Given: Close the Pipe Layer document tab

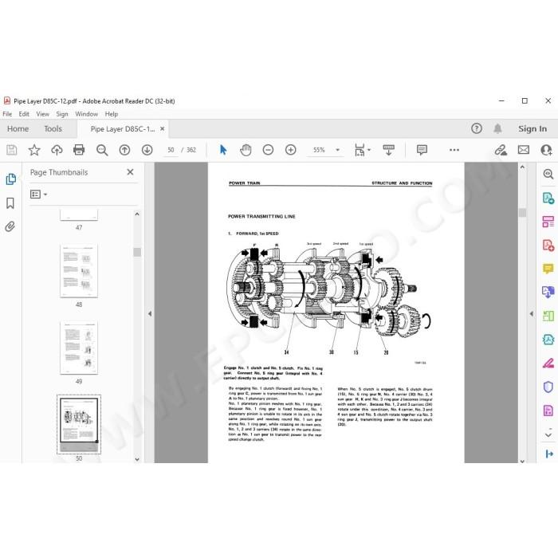Looking at the screenshot, I should [x=162, y=128].
